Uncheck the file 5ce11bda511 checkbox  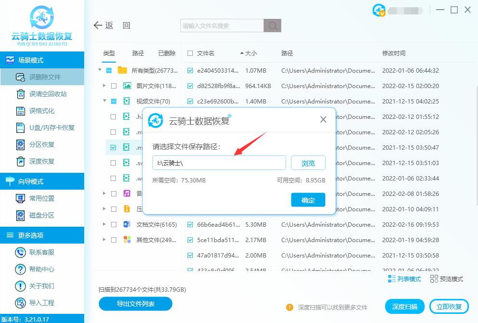coord(190,240)
